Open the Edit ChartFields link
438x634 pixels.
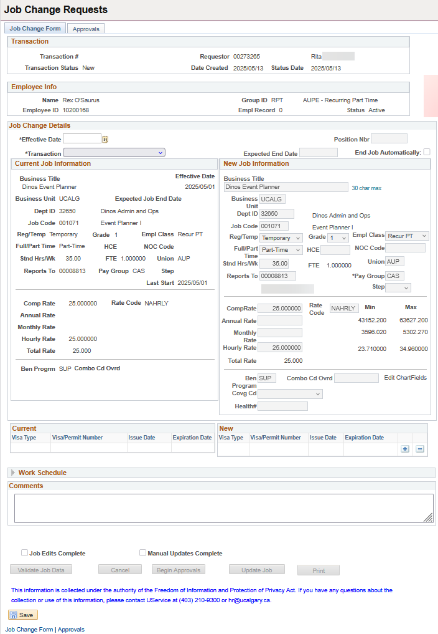[x=405, y=378]
